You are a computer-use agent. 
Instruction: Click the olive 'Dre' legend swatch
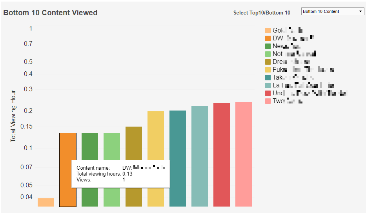click(268, 62)
